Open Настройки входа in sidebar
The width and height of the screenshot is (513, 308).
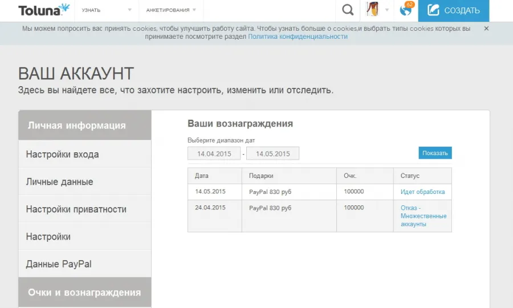(85, 154)
